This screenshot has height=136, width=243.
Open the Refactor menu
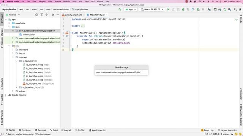(x=67, y=2)
